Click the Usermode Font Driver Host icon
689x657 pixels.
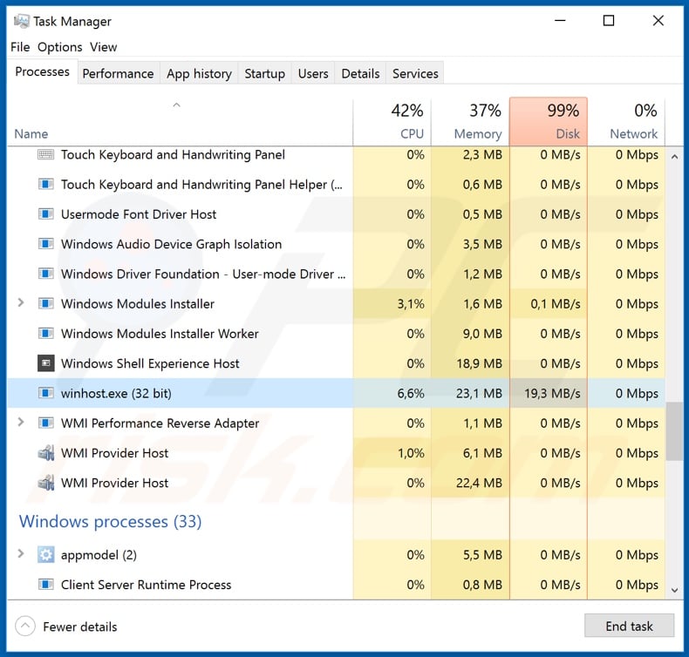pyautogui.click(x=45, y=214)
